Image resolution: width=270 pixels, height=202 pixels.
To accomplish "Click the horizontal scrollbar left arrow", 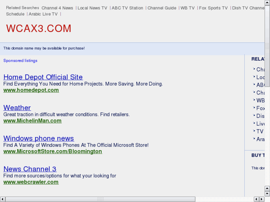I will point(2,199).
